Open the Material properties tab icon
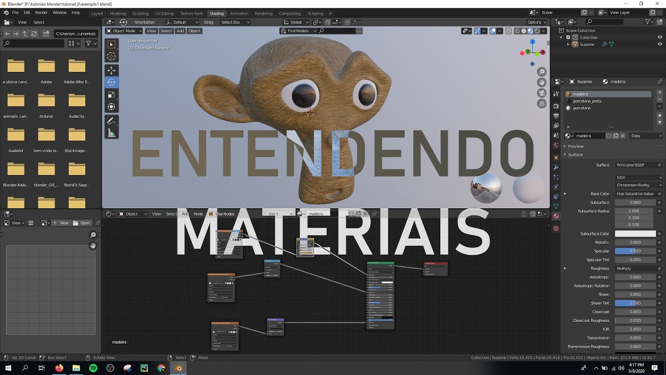 click(556, 216)
